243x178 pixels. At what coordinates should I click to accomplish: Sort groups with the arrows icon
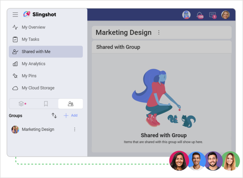pos(54,115)
